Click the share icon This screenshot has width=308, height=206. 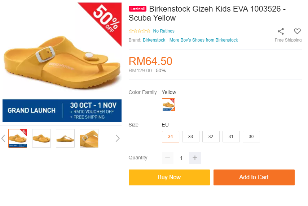(x=281, y=31)
